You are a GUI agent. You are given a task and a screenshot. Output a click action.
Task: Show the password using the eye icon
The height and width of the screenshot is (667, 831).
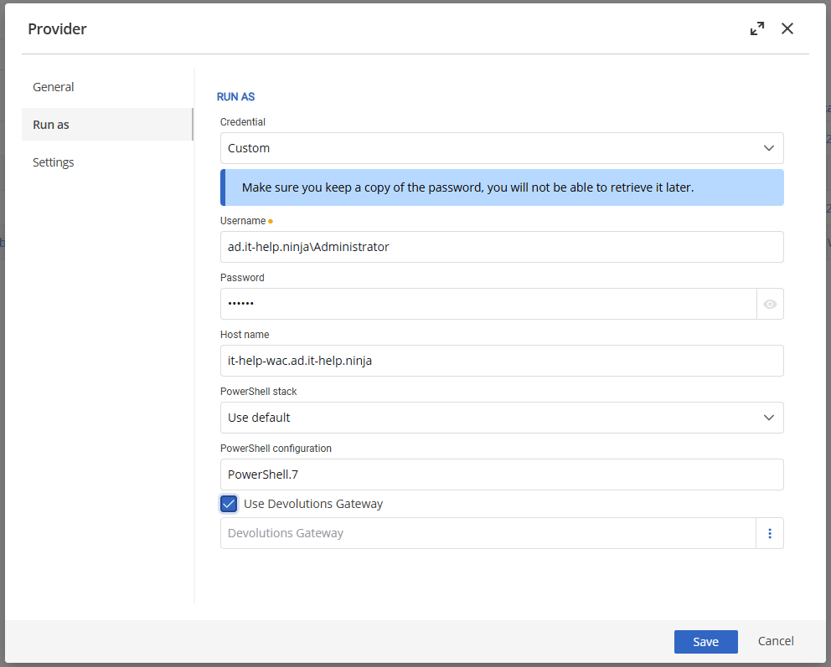click(x=770, y=304)
